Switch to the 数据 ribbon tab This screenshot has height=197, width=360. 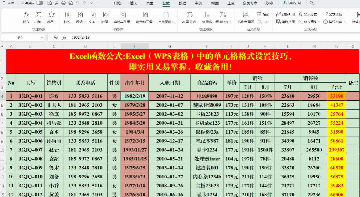(x=182, y=3)
